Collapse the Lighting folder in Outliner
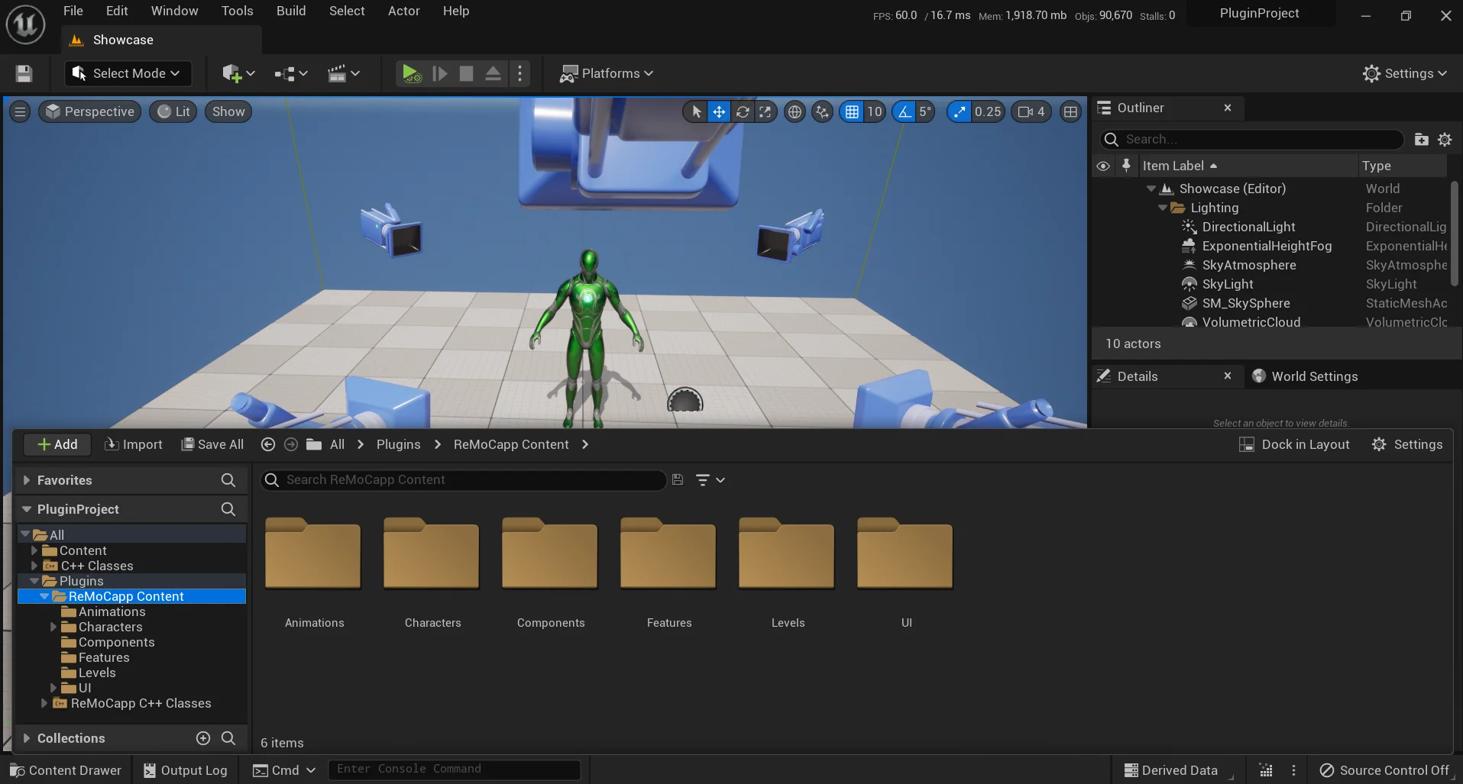1463x784 pixels. coord(1163,208)
